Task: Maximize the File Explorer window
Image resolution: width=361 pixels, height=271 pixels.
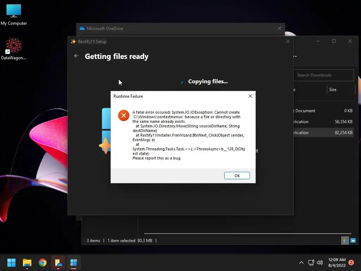Action: tap(334, 41)
